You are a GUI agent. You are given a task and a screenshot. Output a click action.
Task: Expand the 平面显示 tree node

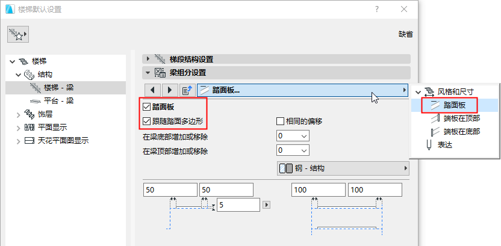click(18, 128)
